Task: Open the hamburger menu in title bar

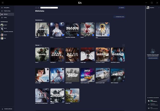Action: tap(3, 3)
